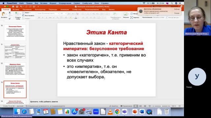Switch to Zoom app in the dock

(96, 111)
